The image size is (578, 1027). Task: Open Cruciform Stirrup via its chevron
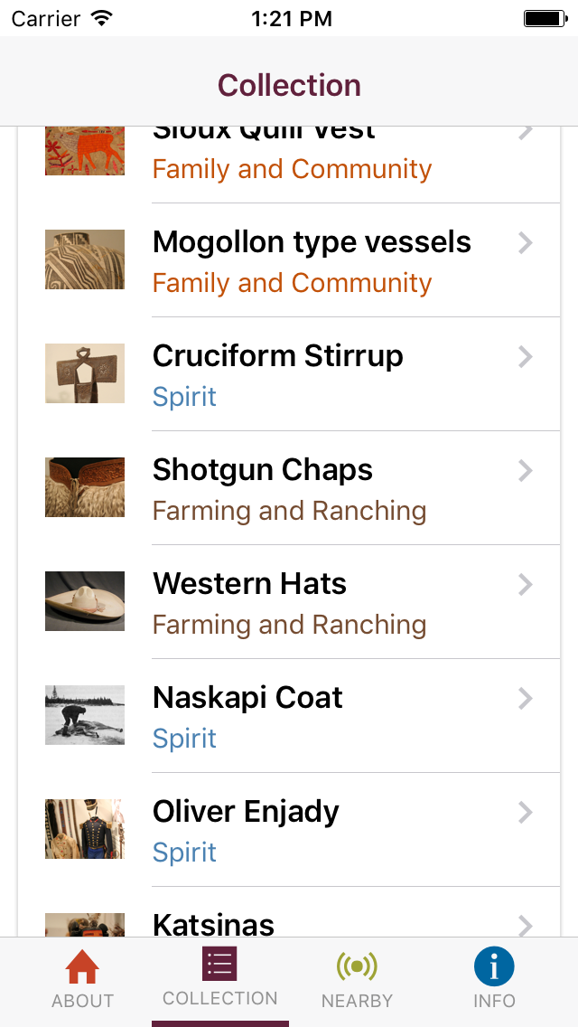526,356
